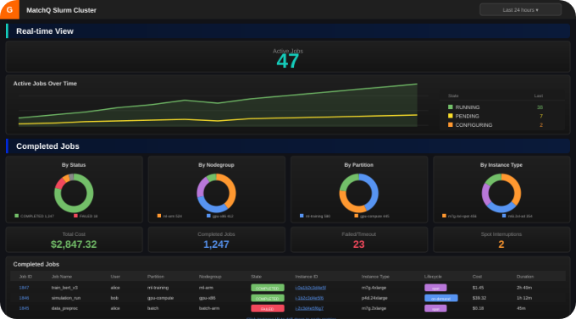
Task: Click the COMPLETED badge in train_bert_v2 row
Action: point(268,288)
